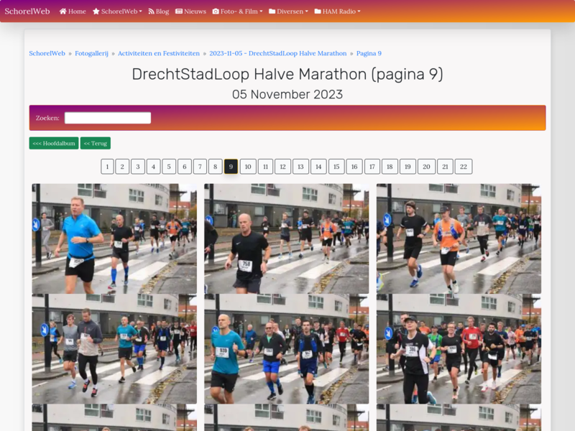Screen dimensions: 575x431
Task: Click the folder icon beside HAM Radio
Action: click(x=318, y=11)
